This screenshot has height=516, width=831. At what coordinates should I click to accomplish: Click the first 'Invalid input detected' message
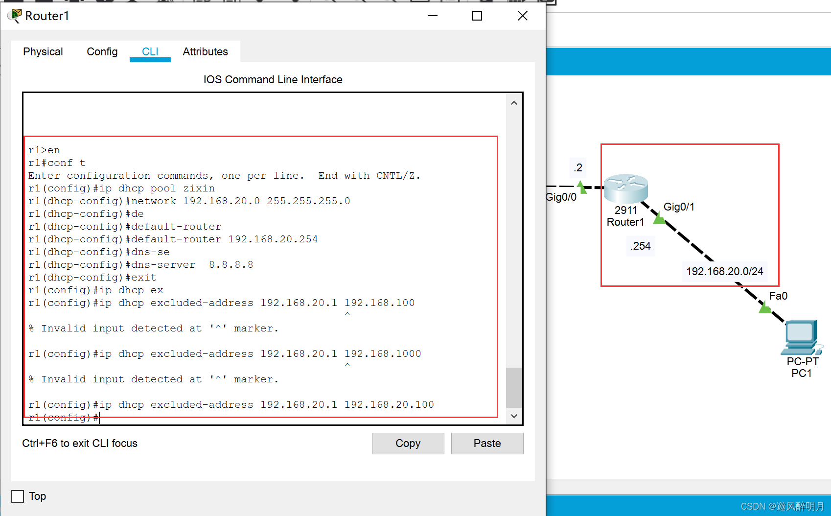(x=153, y=328)
